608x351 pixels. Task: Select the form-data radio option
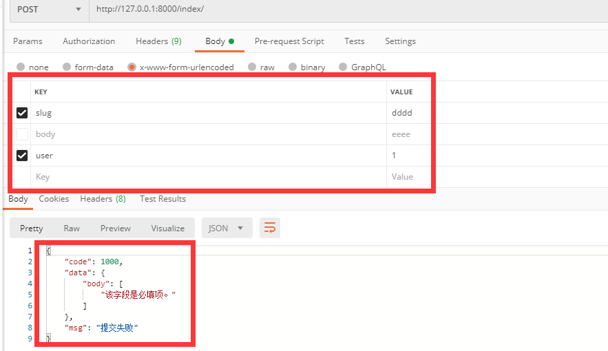click(67, 67)
